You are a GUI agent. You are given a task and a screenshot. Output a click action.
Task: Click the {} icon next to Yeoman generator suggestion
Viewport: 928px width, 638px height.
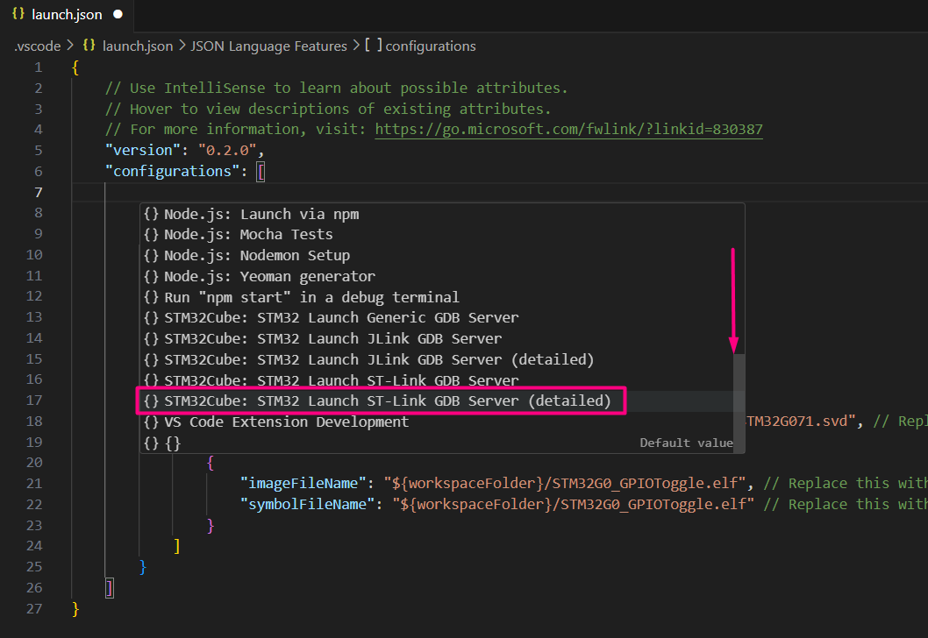(150, 276)
